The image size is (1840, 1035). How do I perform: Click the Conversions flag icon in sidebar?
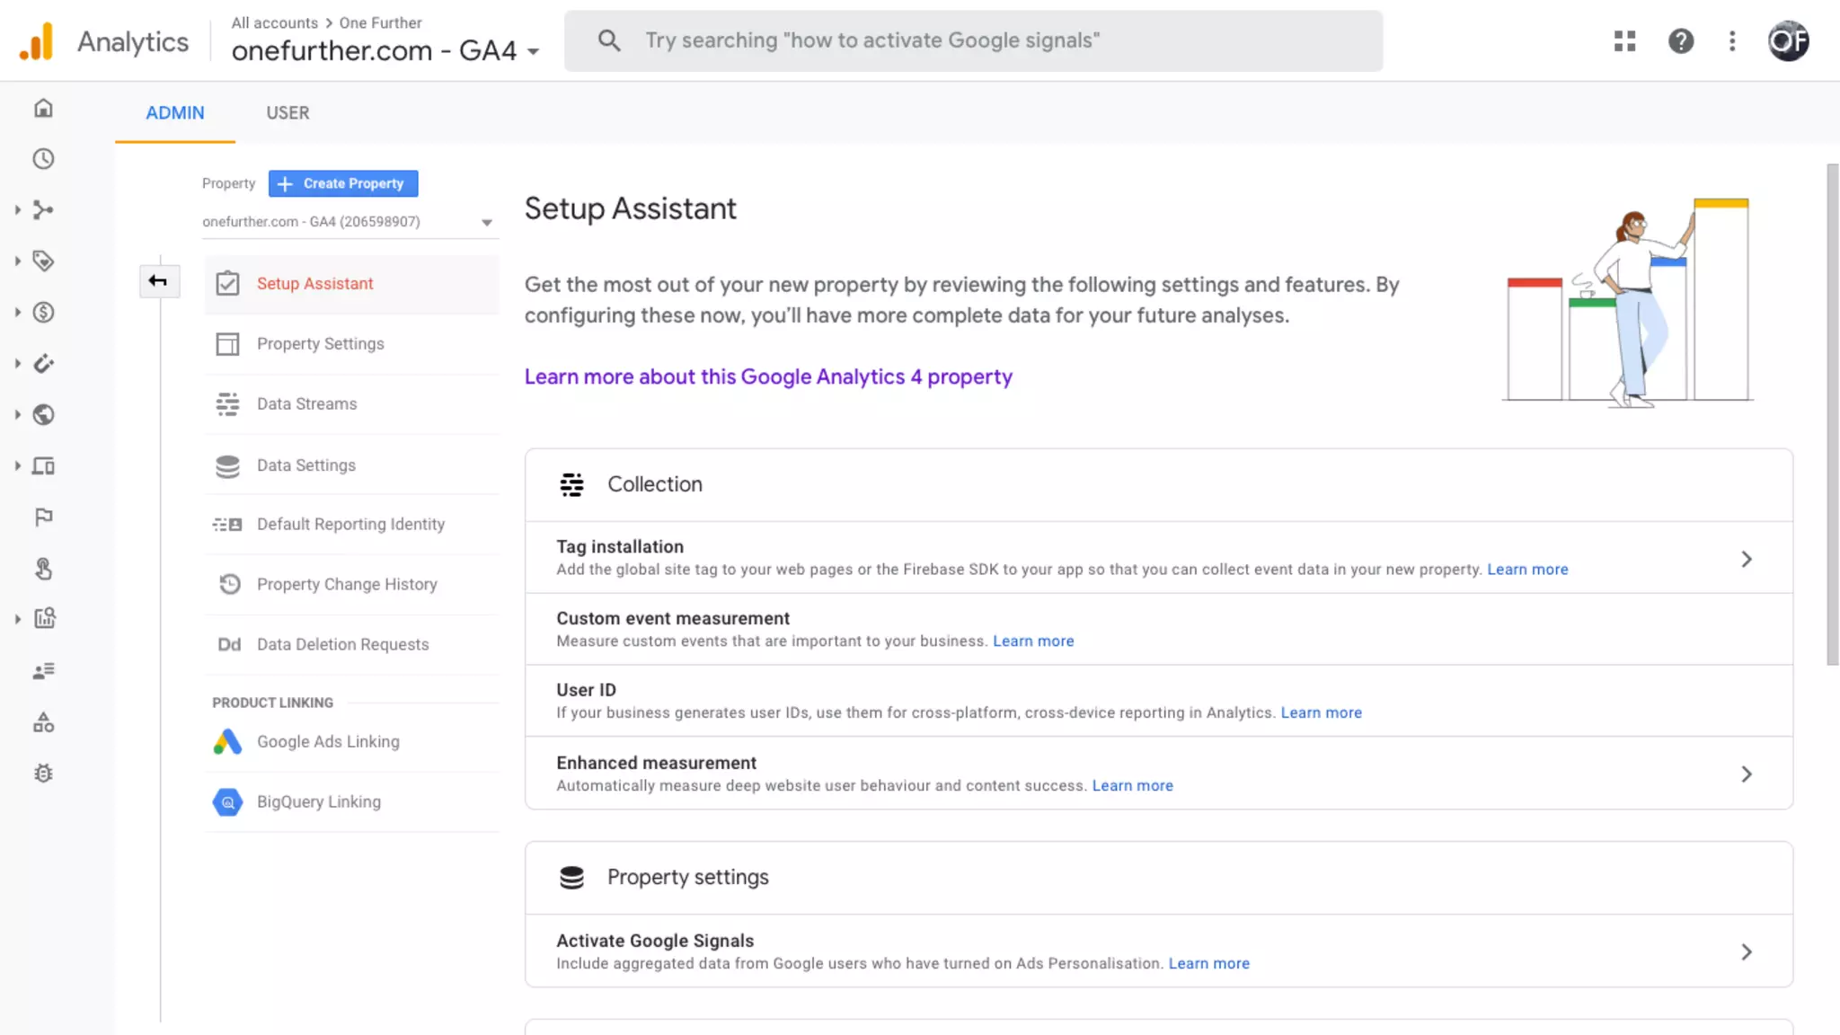tap(43, 517)
